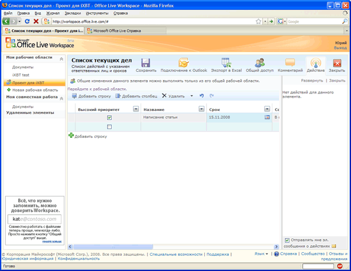
Task: Open the search engine selector dropdown
Action: pos(285,22)
